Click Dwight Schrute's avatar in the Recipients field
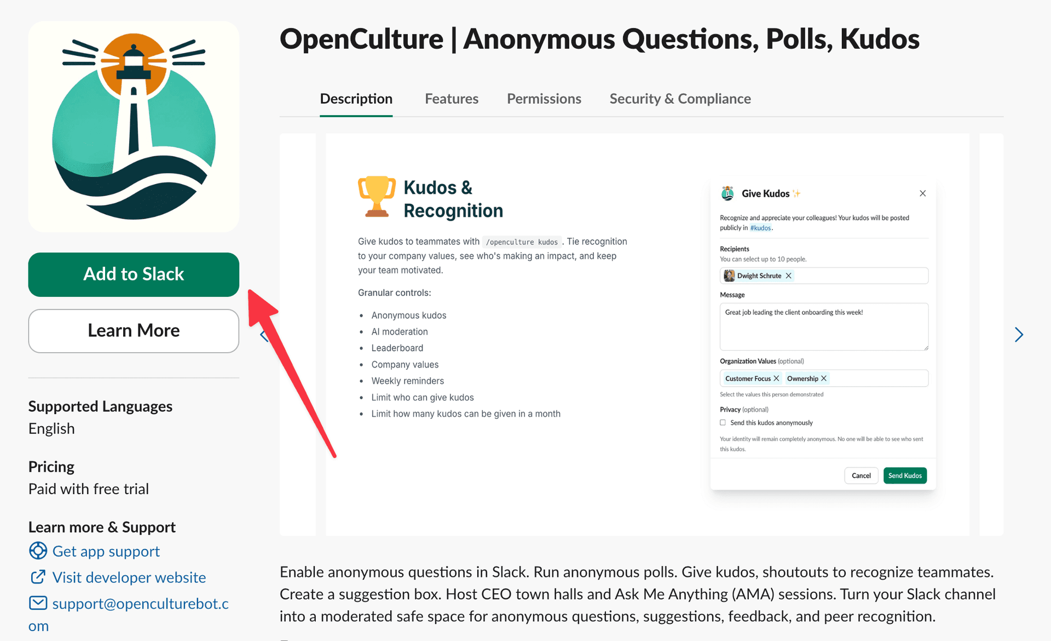1051x641 pixels. click(729, 276)
